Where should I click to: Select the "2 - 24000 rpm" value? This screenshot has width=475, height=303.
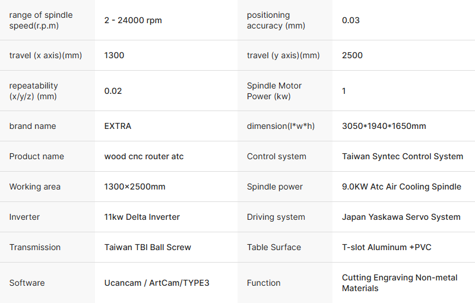[x=133, y=20]
